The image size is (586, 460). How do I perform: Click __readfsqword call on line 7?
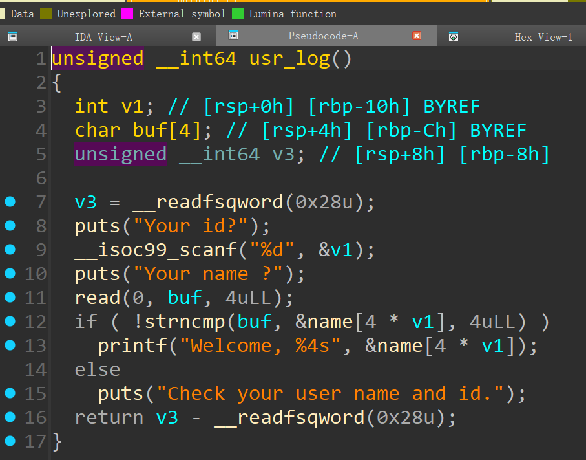[x=208, y=203]
